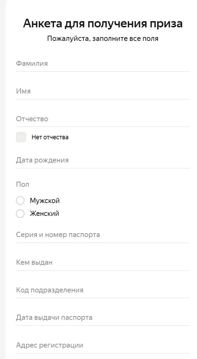Click the Анкета для получения приза heading
This screenshot has height=359, width=197.
(x=103, y=24)
